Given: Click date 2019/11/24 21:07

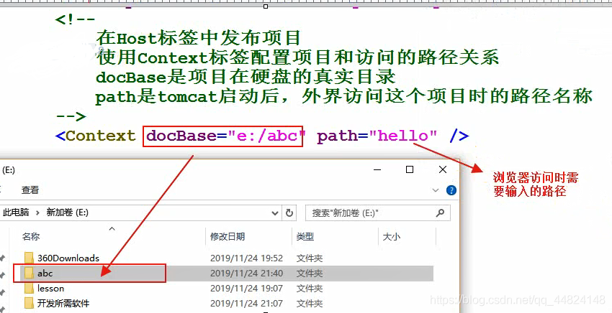Looking at the screenshot, I should pos(247,303).
